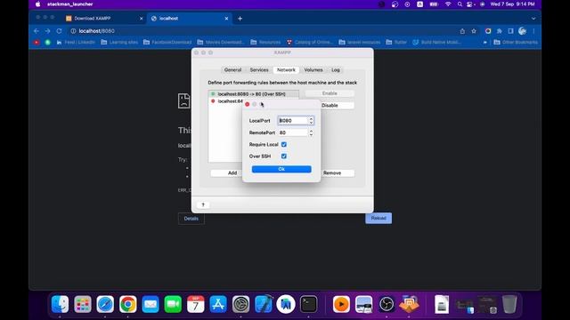The image size is (570, 320).
Task: Open Terminal from the Dock
Action: (309, 304)
